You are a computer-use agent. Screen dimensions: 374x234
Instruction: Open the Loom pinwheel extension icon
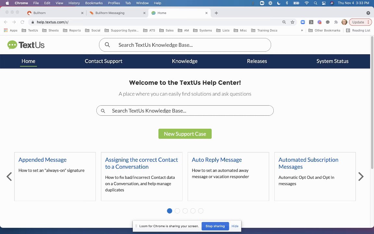click(319, 22)
